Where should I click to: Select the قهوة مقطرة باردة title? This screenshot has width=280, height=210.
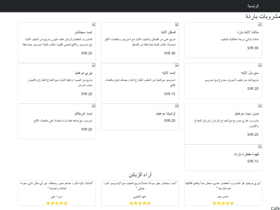click(x=246, y=154)
